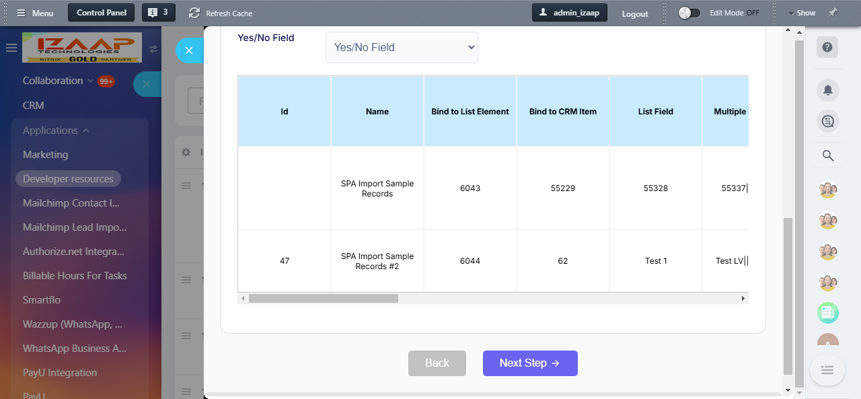861x399 pixels.
Task: Pin the admin panel with pin icon
Action: [x=833, y=13]
